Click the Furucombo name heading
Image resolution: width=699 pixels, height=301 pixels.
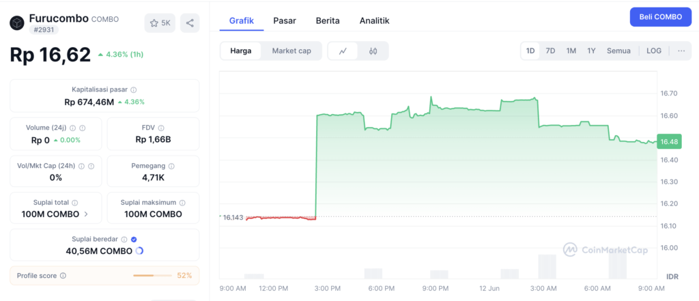59,18
